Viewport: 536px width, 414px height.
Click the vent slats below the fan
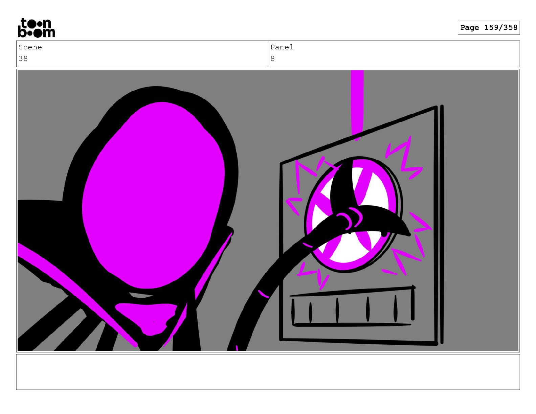point(352,306)
